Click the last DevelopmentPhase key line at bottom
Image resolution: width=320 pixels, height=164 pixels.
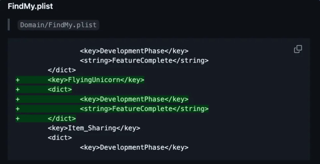click(x=134, y=147)
